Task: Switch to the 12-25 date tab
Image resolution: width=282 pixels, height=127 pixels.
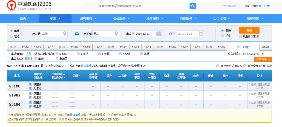Action: click(x=160, y=47)
